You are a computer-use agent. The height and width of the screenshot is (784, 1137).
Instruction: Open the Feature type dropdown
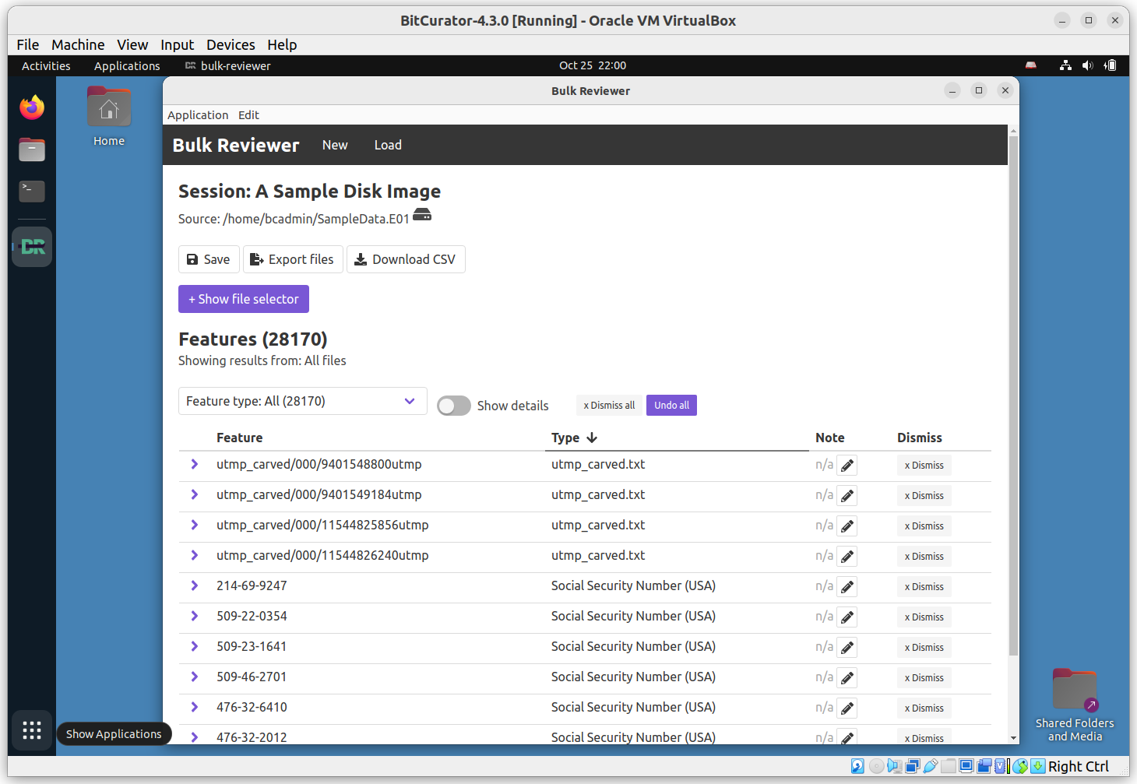(303, 401)
